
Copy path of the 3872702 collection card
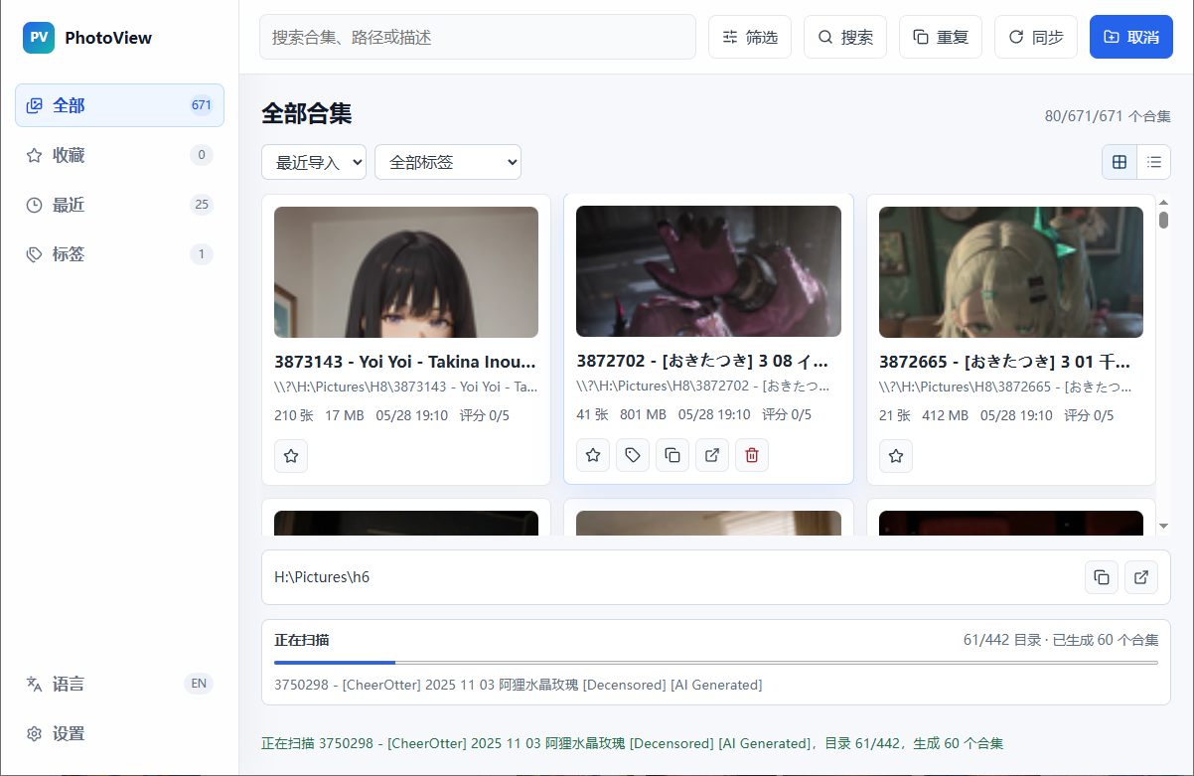(x=672, y=455)
